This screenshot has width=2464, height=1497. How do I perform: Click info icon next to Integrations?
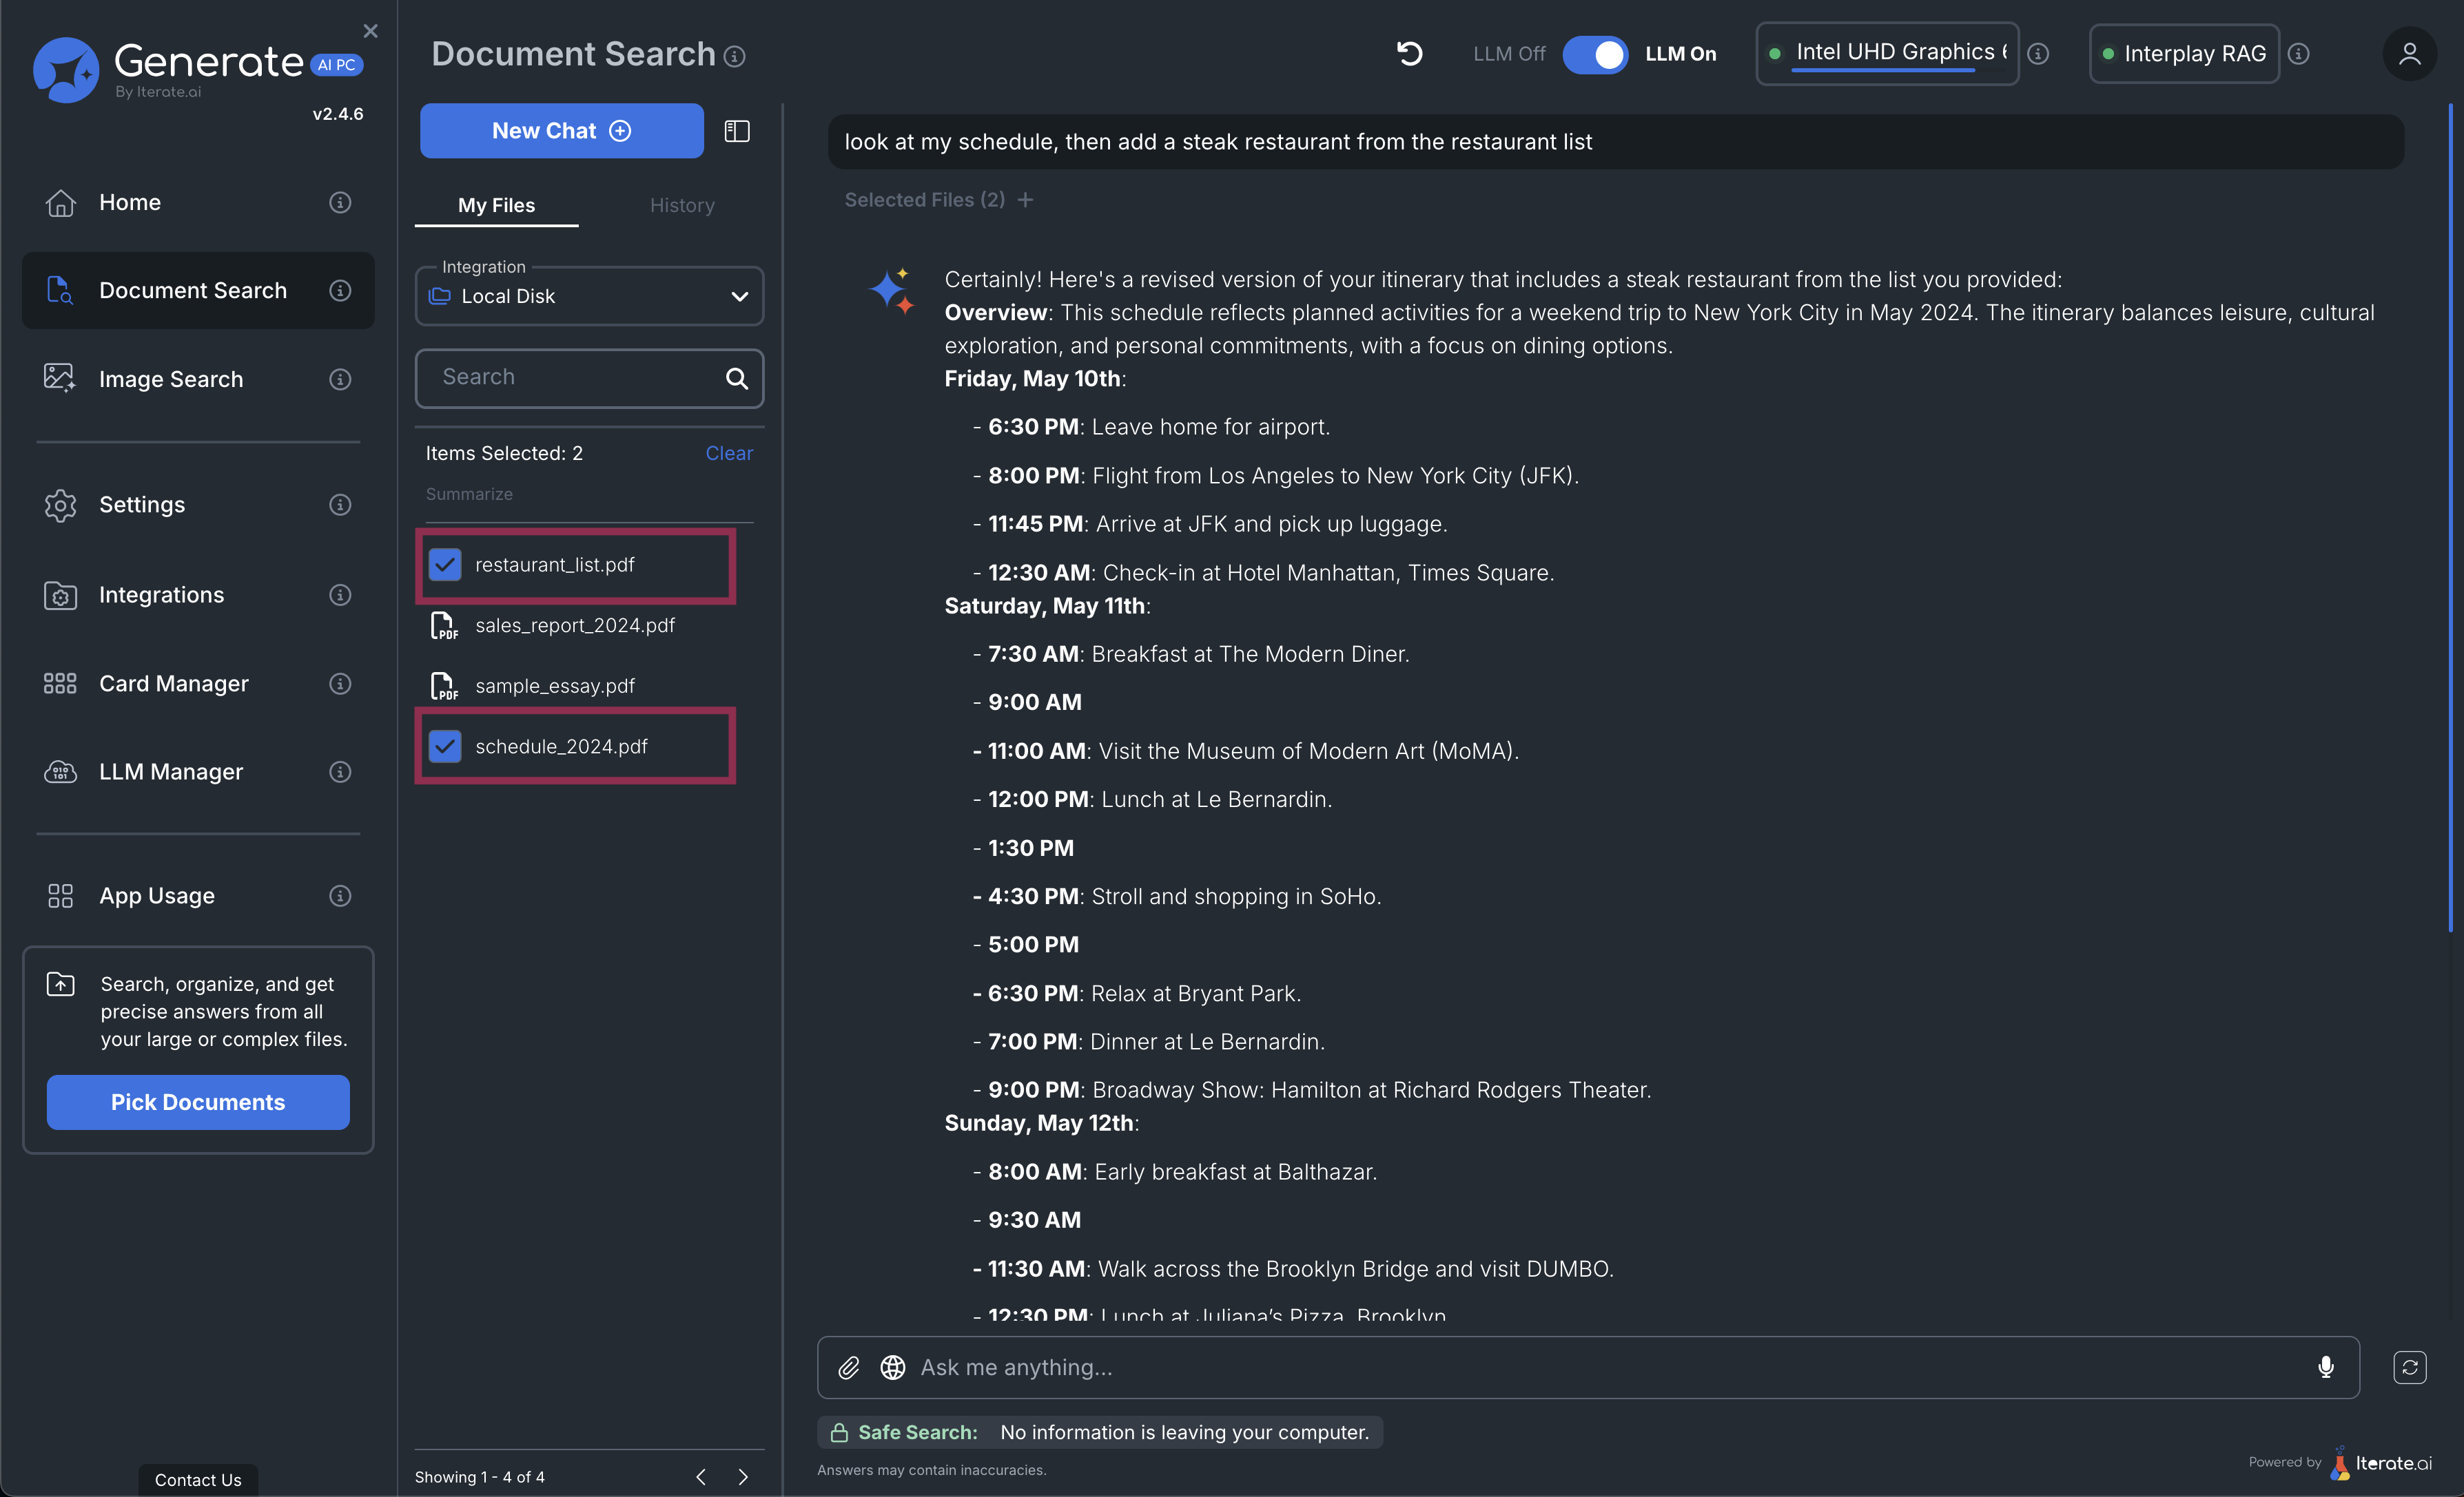340,596
